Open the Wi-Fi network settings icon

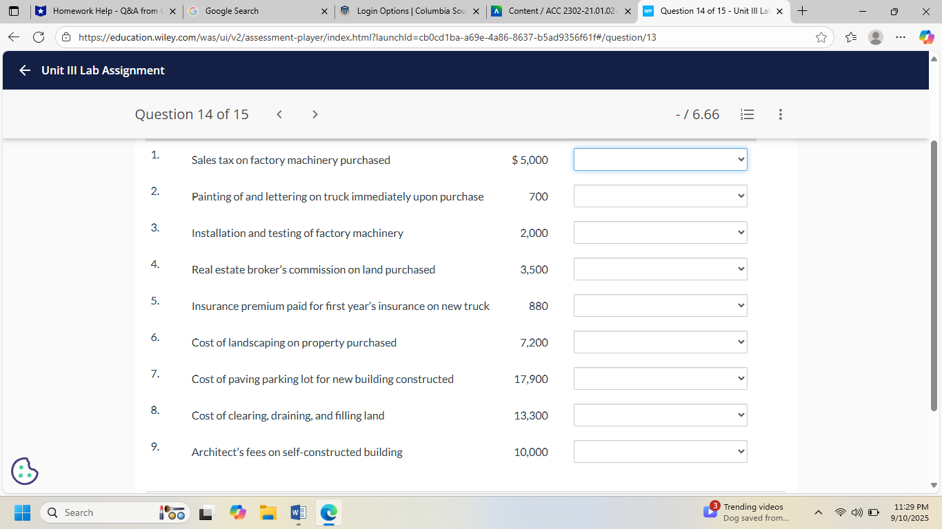coord(841,512)
